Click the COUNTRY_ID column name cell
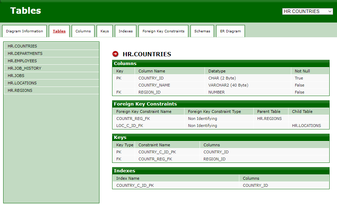This screenshot has height=204, width=337. click(151, 78)
